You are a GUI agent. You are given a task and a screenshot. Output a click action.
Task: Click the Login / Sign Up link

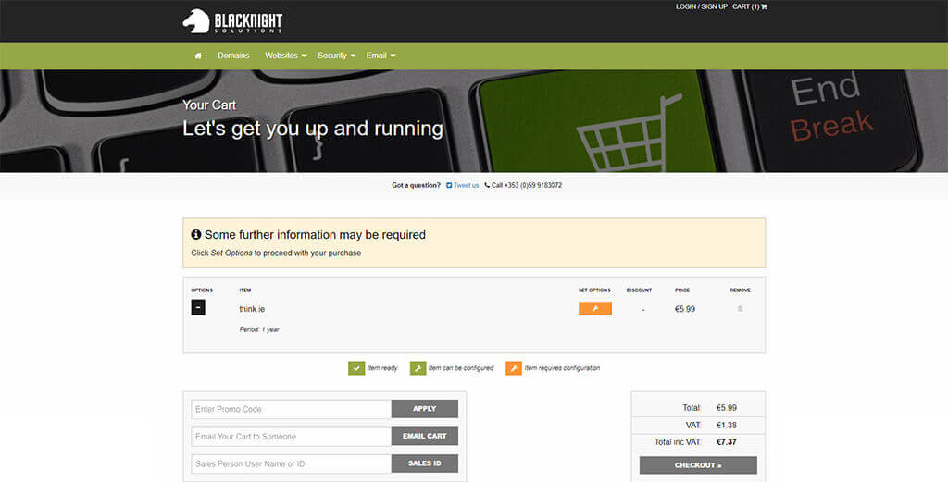(701, 6)
